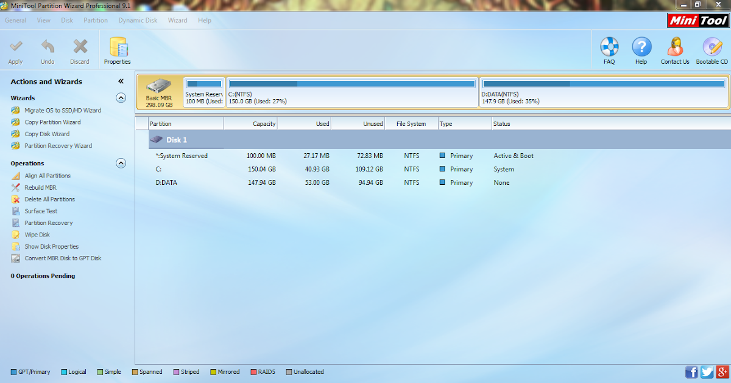This screenshot has height=383, width=731.
Task: Open the Disk menu
Action: (x=66, y=20)
